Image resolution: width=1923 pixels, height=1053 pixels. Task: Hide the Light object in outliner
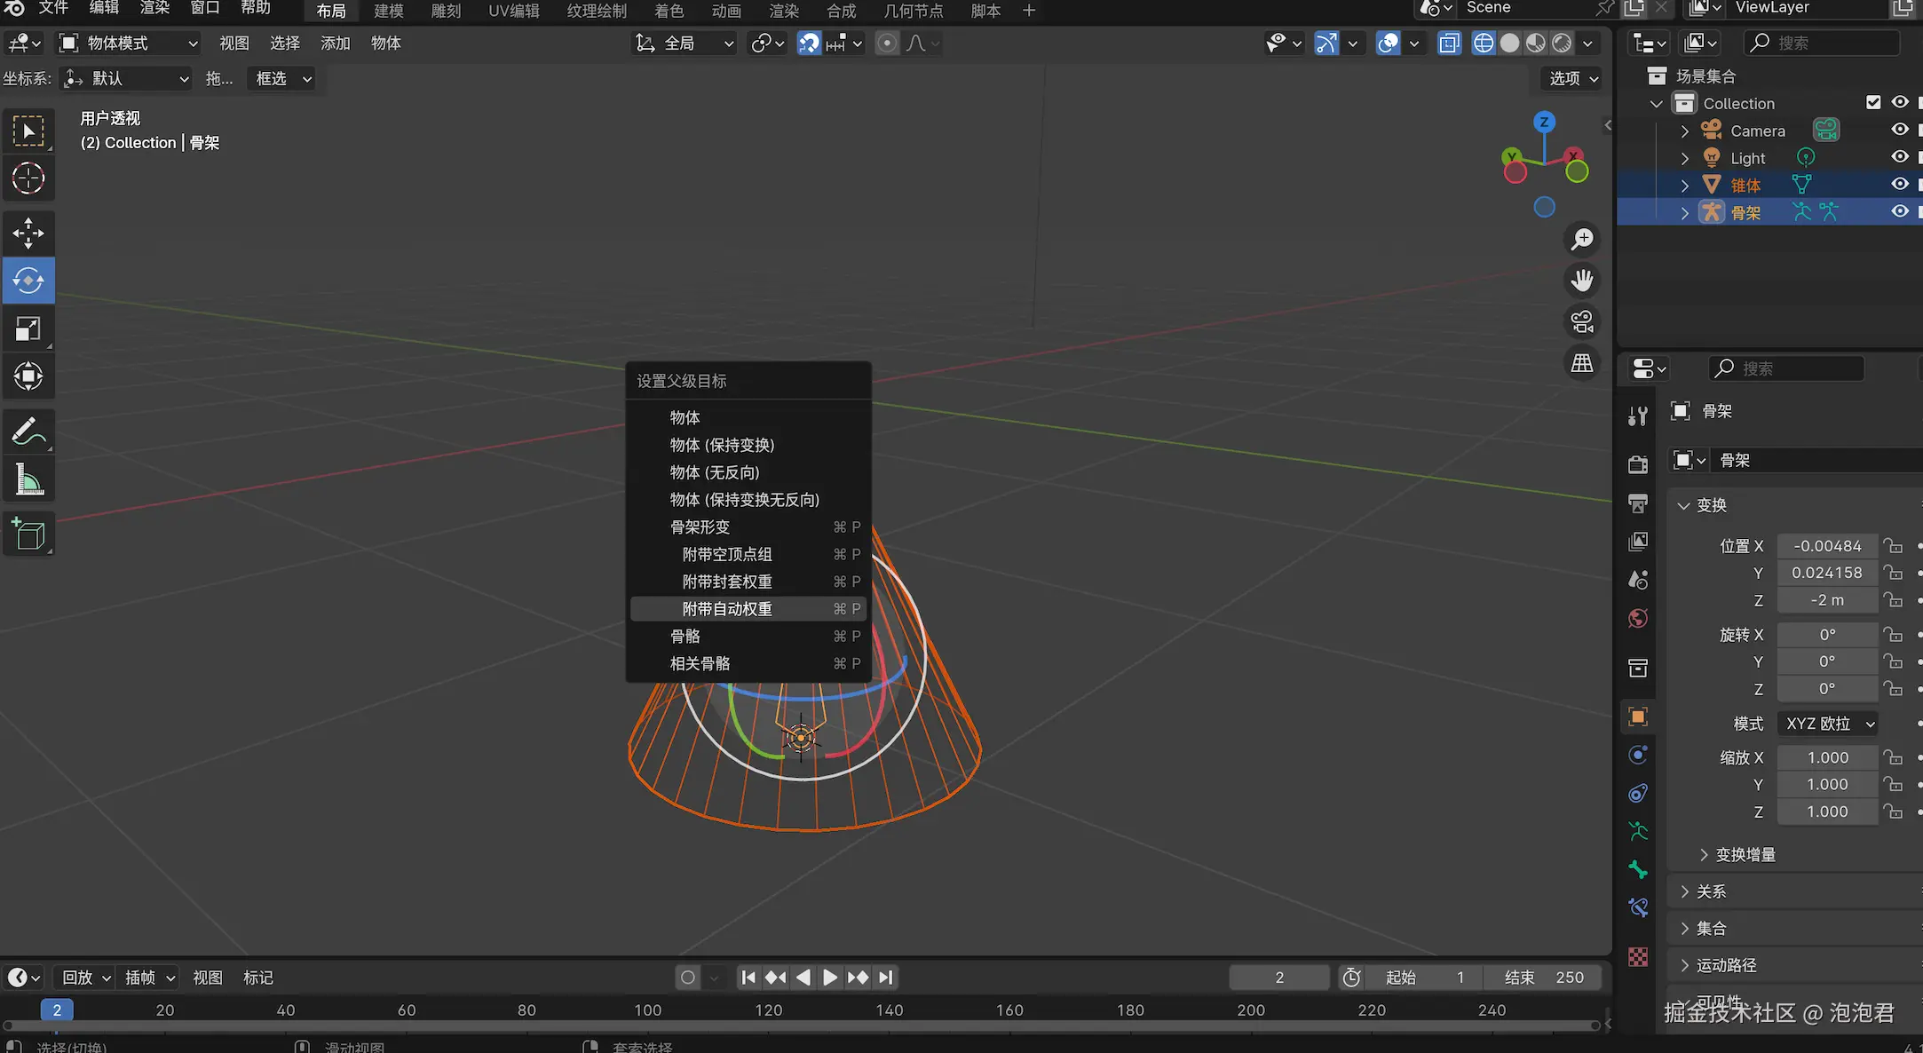pos(1899,157)
